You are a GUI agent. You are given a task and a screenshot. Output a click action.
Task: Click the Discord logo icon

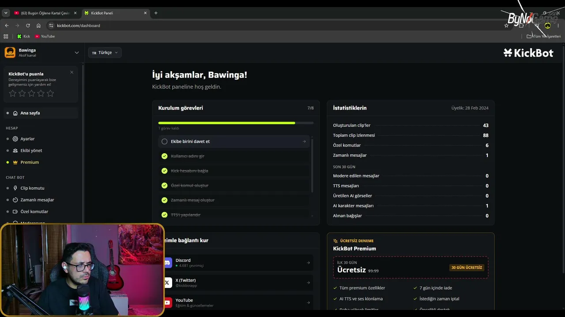pyautogui.click(x=168, y=263)
